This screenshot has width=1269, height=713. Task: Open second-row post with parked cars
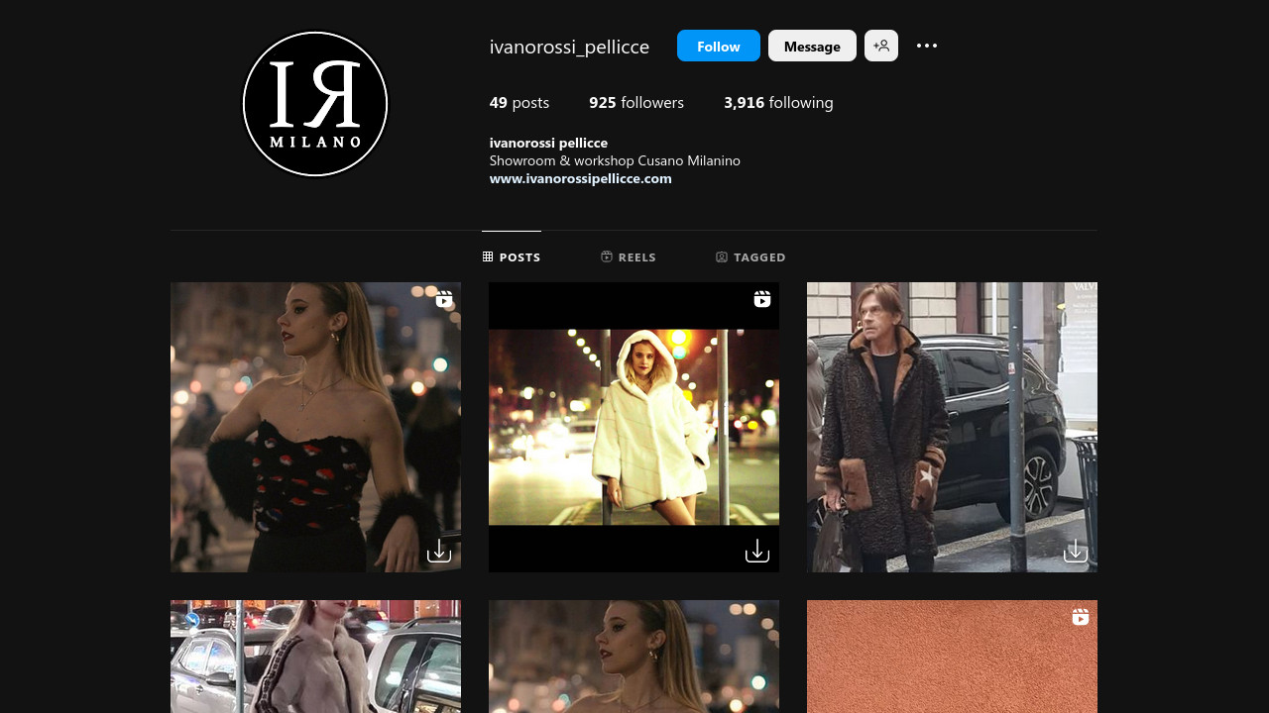coord(315,657)
